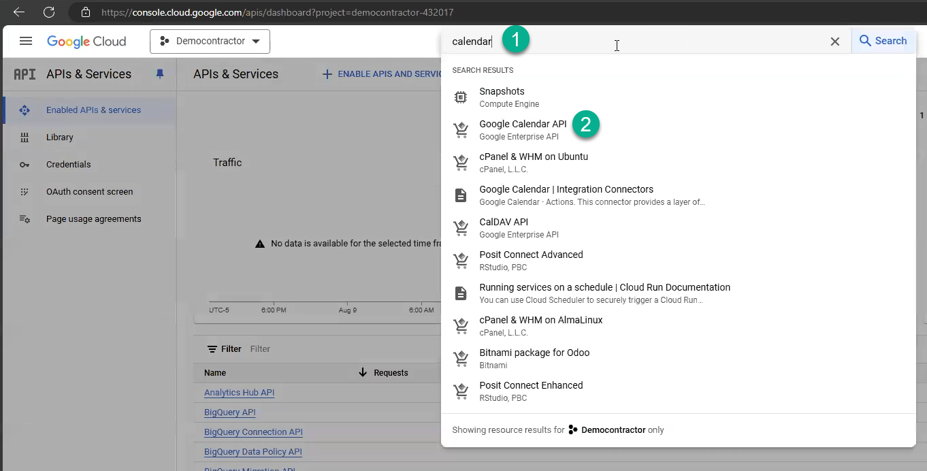Click the Posit Connect Advanced cart icon
This screenshot has width=927, height=471.
point(461,261)
